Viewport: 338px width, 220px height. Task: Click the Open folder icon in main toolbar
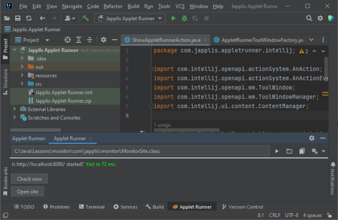click(x=7, y=18)
